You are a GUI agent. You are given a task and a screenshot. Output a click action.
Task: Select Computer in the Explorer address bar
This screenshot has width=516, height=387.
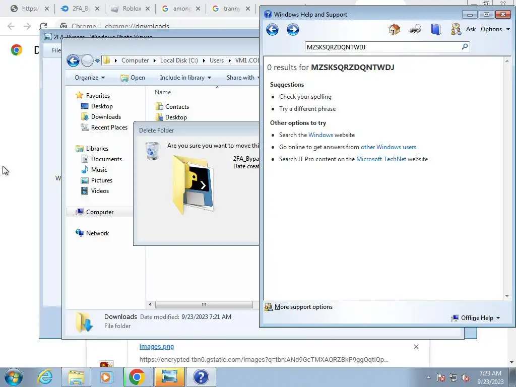135,60
